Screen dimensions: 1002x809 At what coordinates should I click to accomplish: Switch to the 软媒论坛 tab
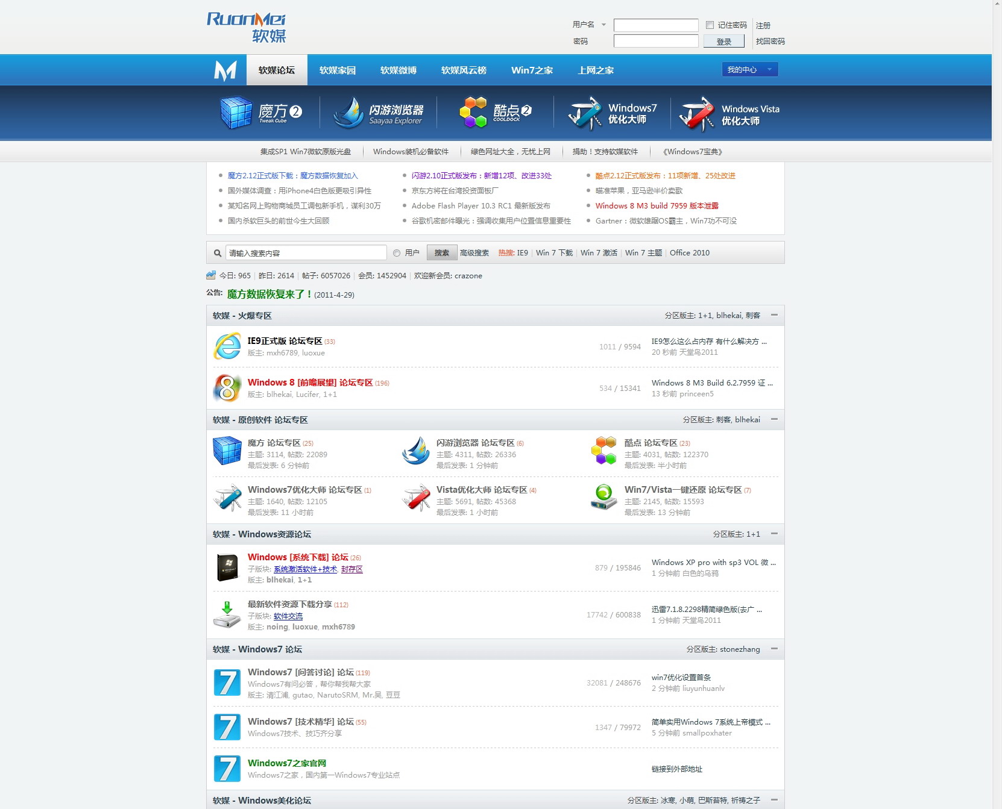click(277, 70)
